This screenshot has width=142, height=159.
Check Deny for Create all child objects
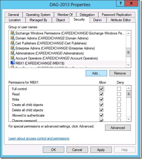[119, 105]
